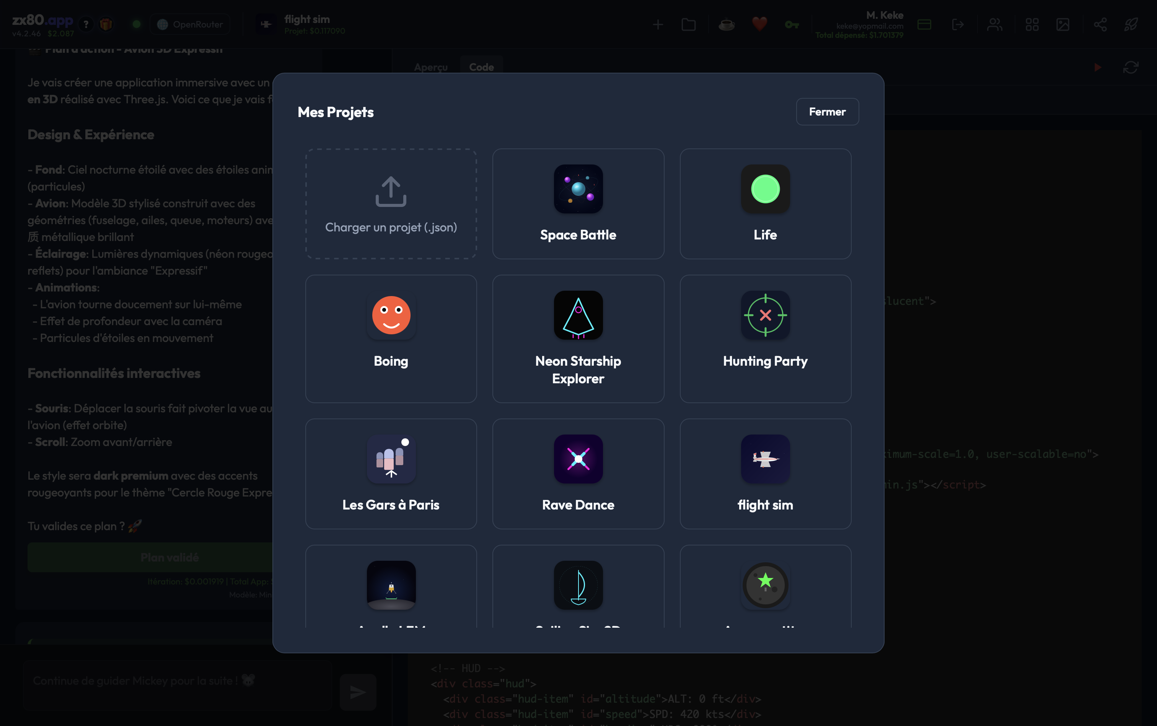Click the SPD: 420 kts code line
The image size is (1157, 726).
pyautogui.click(x=602, y=714)
